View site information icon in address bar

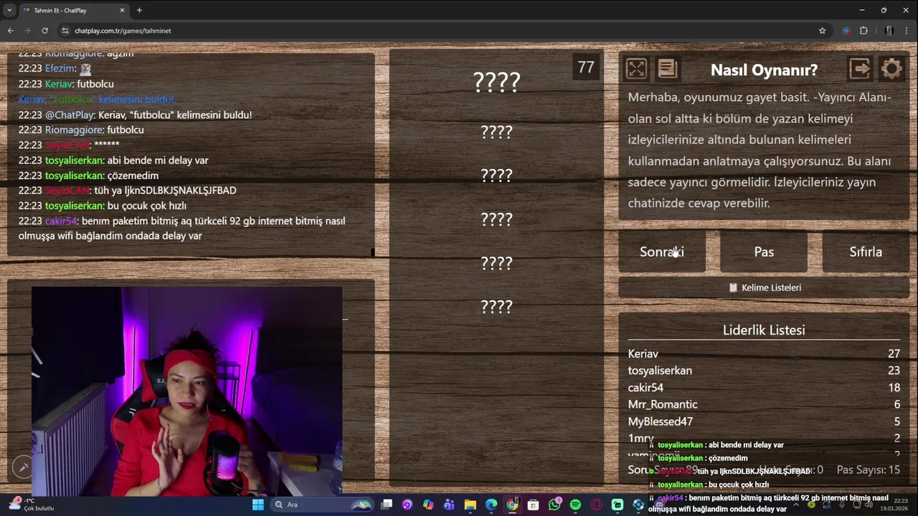pyautogui.click(x=65, y=31)
